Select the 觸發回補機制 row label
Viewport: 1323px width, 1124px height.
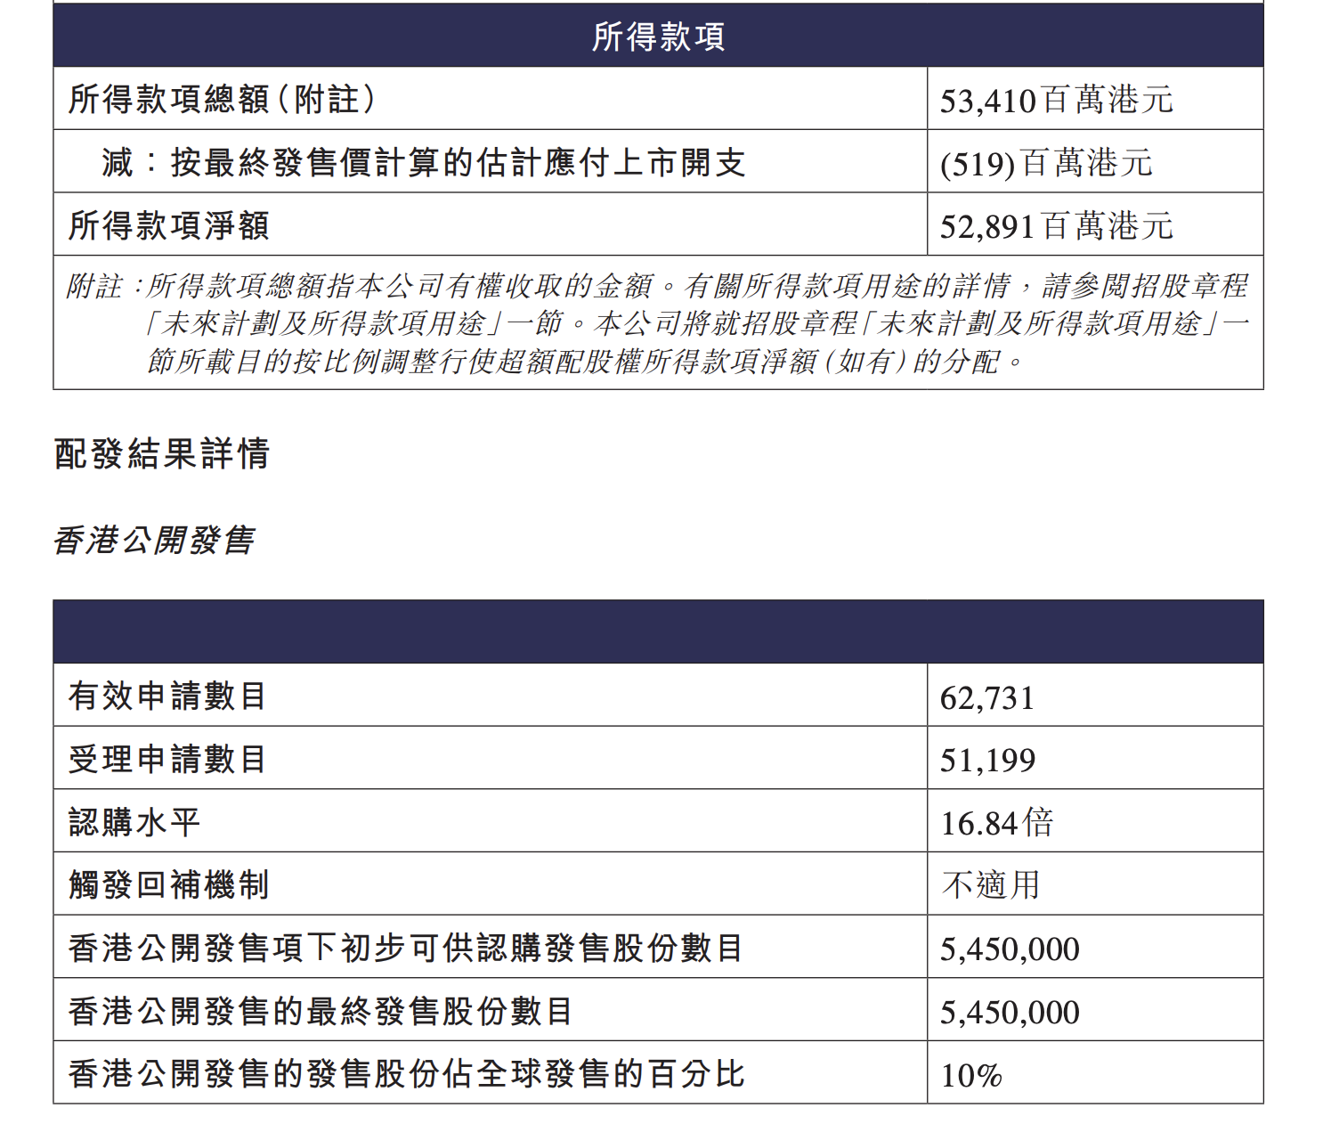click(169, 884)
